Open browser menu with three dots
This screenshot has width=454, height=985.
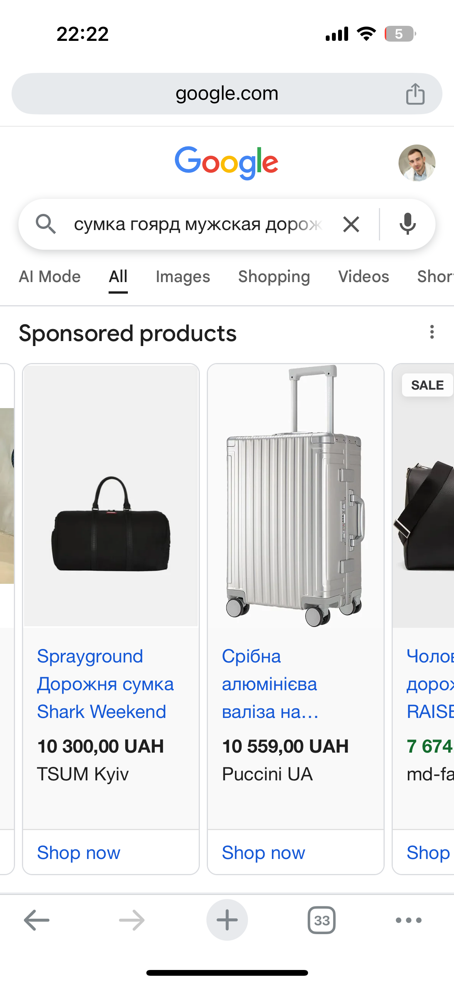(409, 920)
